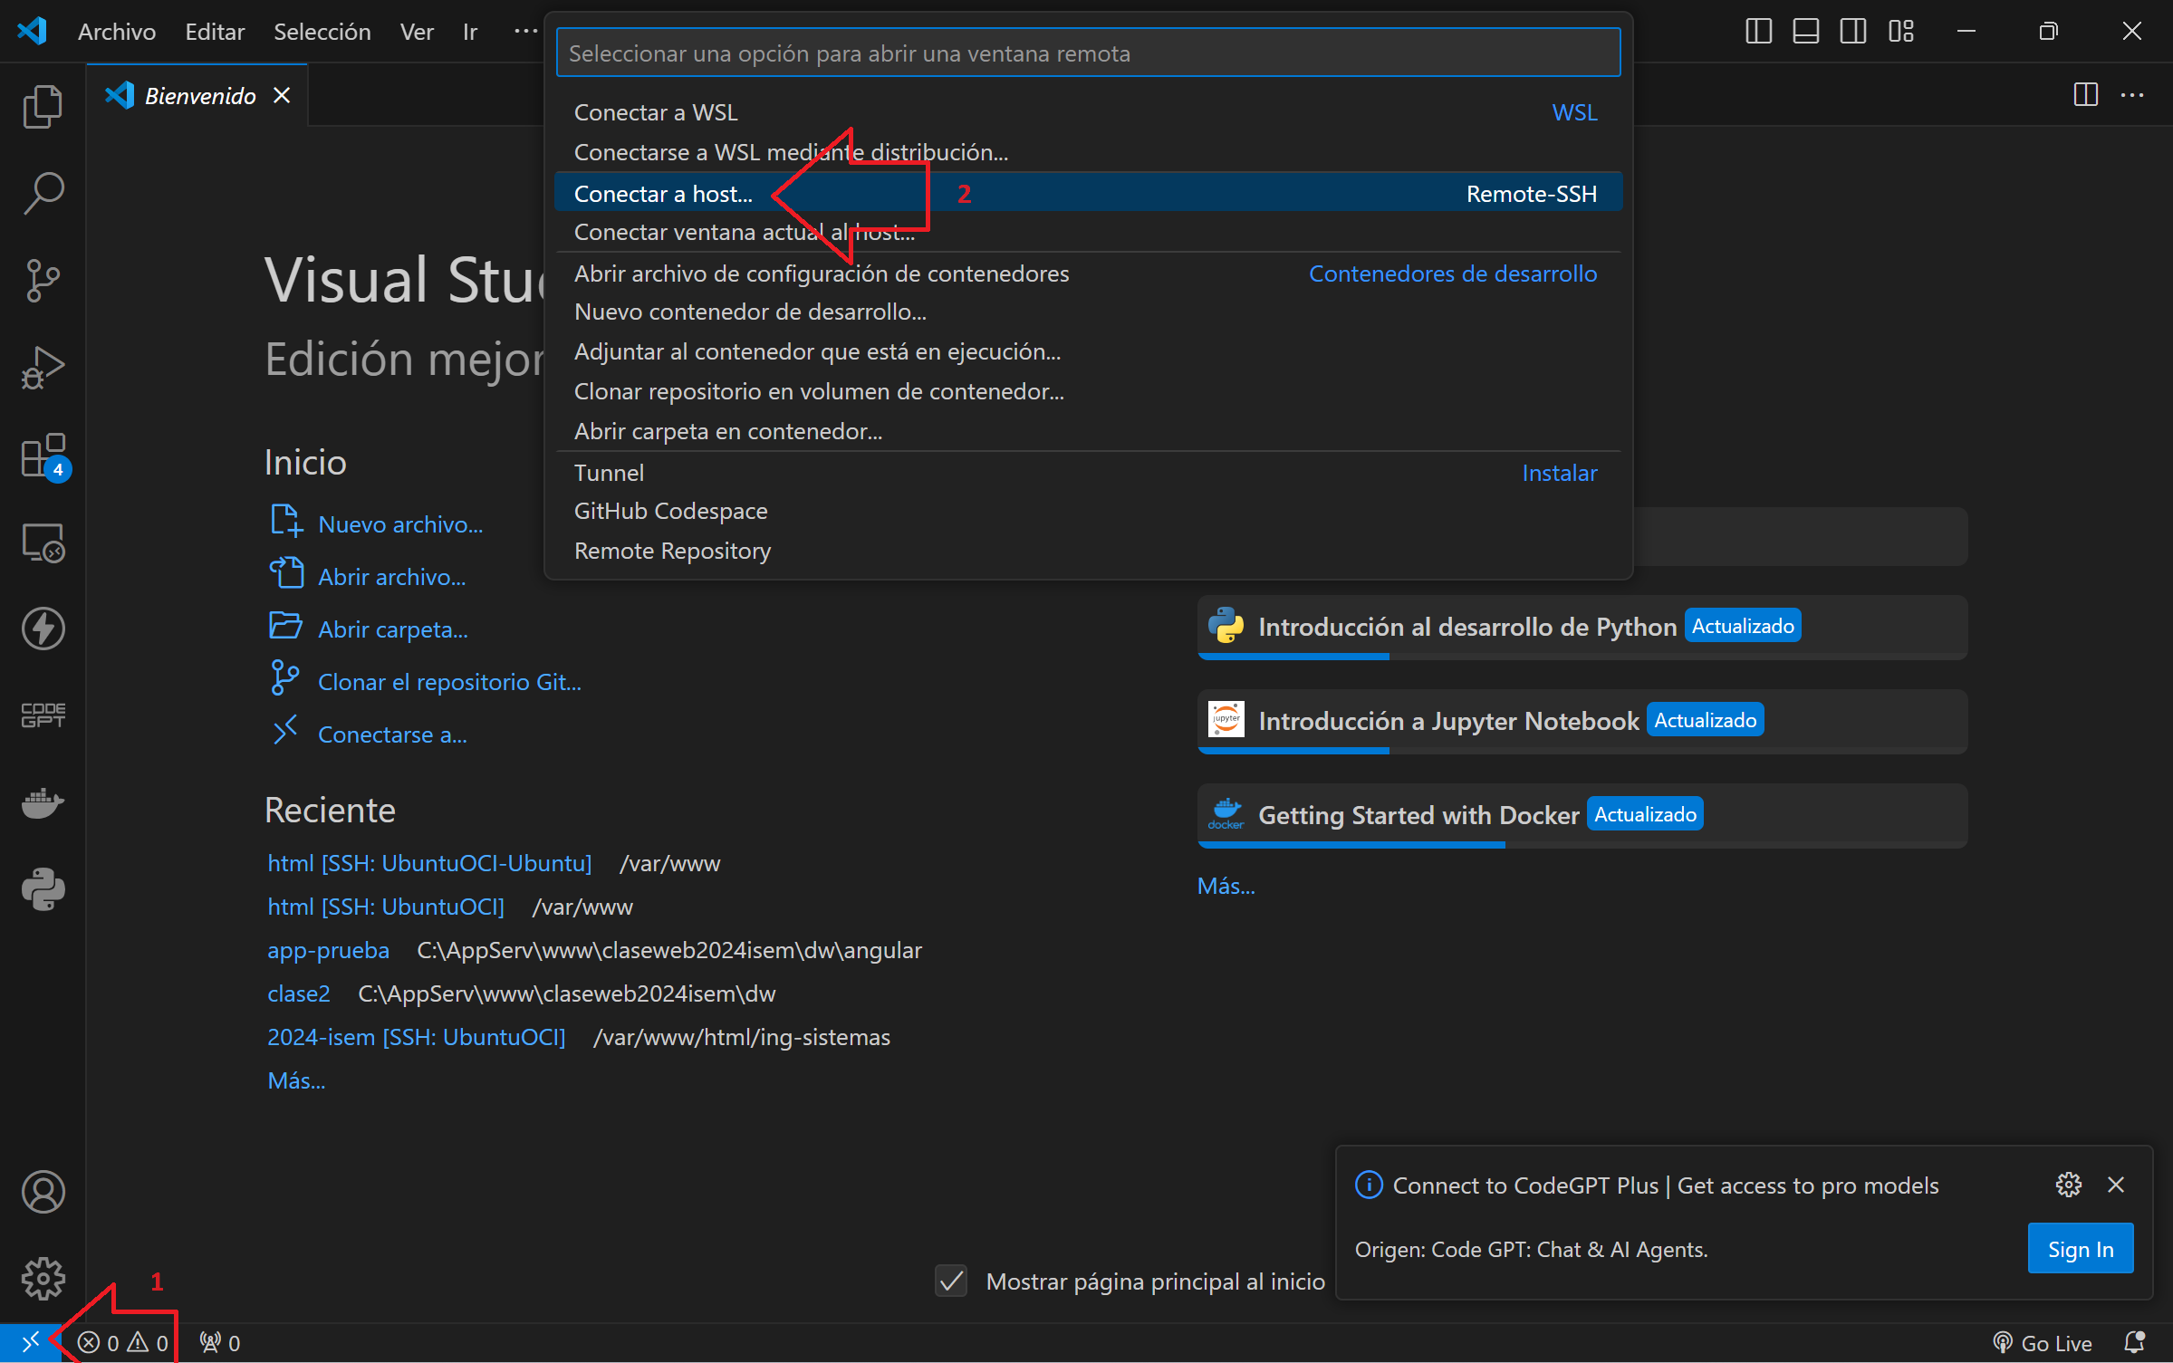Toggle the bottom panel layout icon
The height and width of the screenshot is (1363, 2173).
(1805, 32)
